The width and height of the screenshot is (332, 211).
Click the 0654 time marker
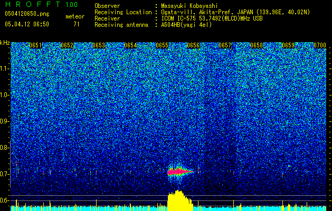(x=130, y=45)
